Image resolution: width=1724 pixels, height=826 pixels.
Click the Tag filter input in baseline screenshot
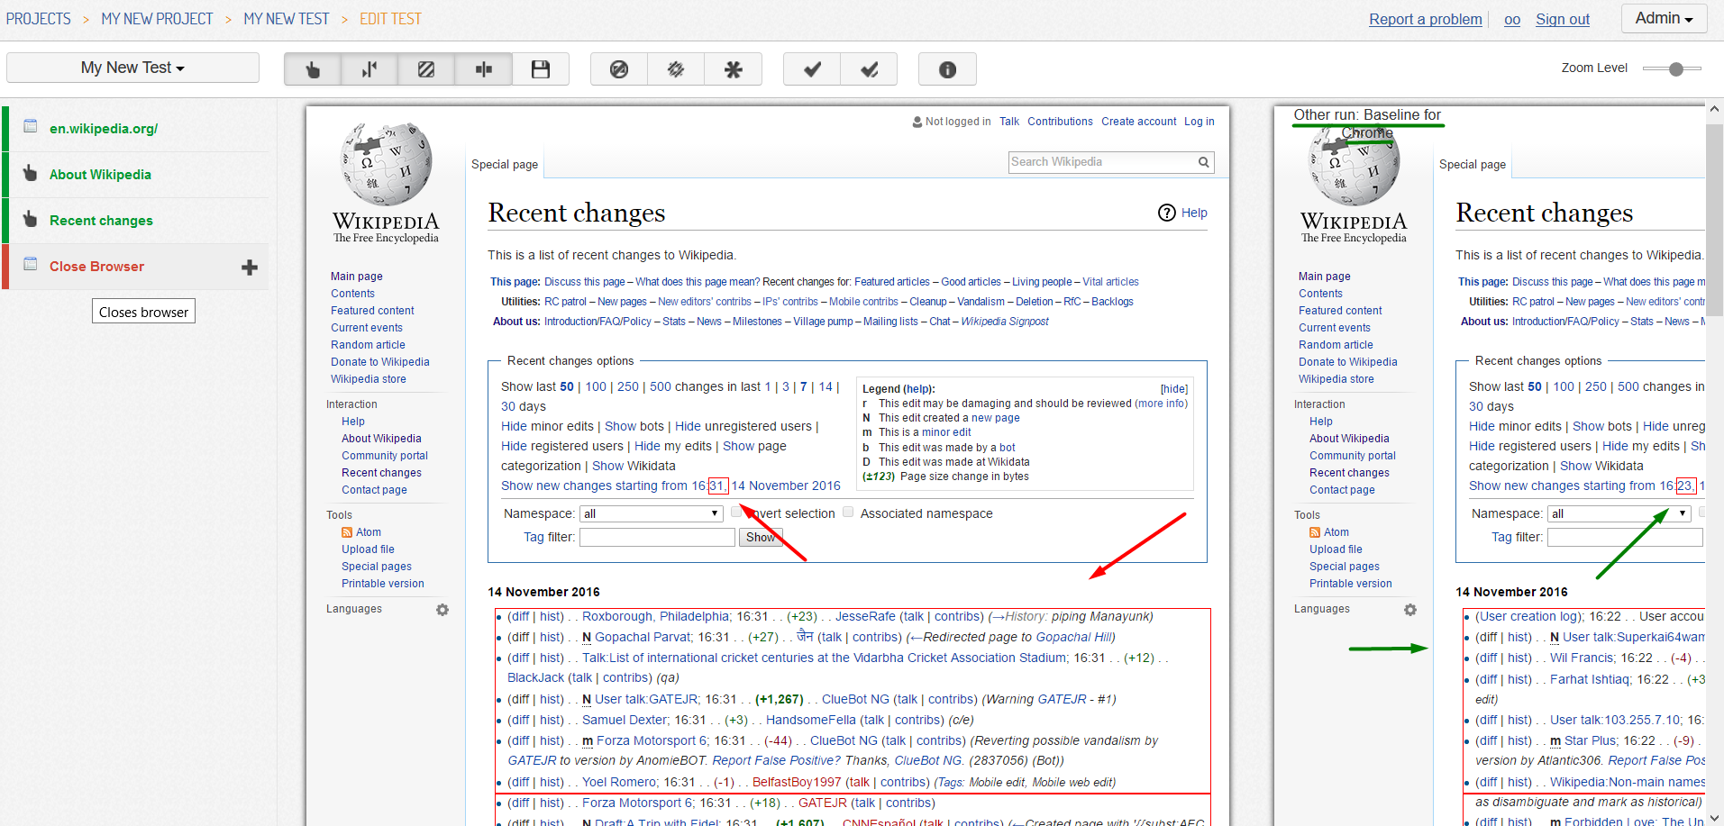click(1625, 537)
